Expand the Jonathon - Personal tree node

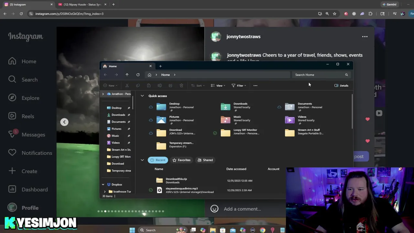pyautogui.click(x=103, y=94)
